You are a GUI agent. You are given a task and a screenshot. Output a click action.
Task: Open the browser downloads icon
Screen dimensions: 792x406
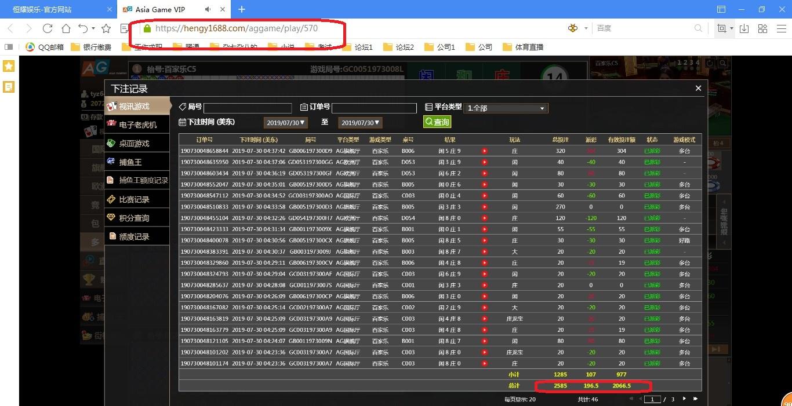click(744, 28)
